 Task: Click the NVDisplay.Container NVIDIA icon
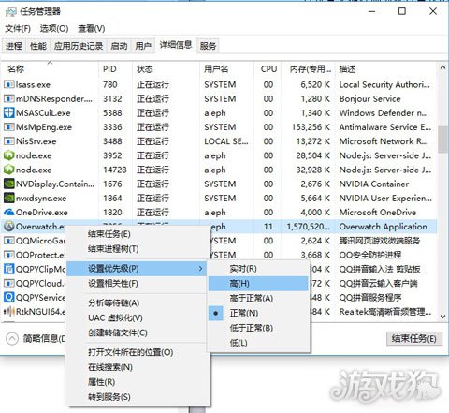[x=8, y=184]
